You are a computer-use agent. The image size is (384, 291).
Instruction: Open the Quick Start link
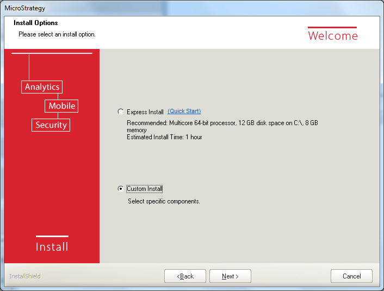(x=184, y=112)
